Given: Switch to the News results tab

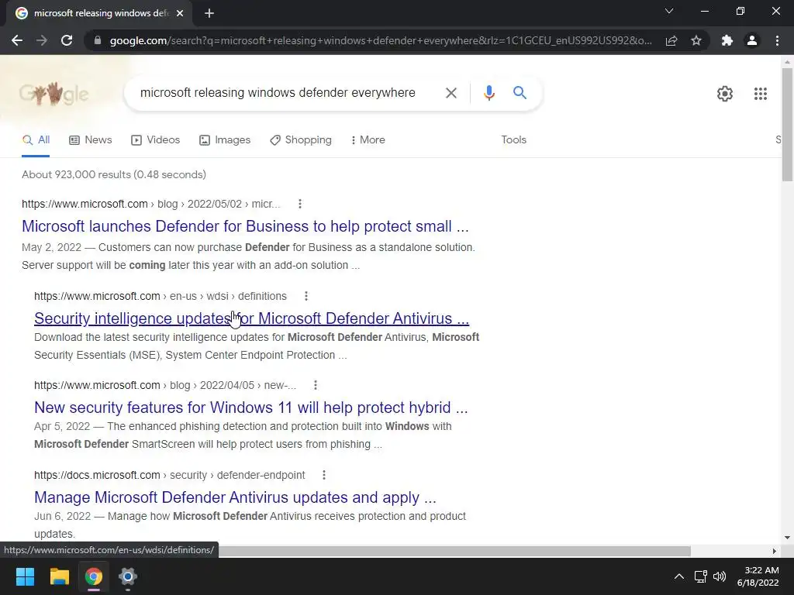Looking at the screenshot, I should pyautogui.click(x=91, y=140).
